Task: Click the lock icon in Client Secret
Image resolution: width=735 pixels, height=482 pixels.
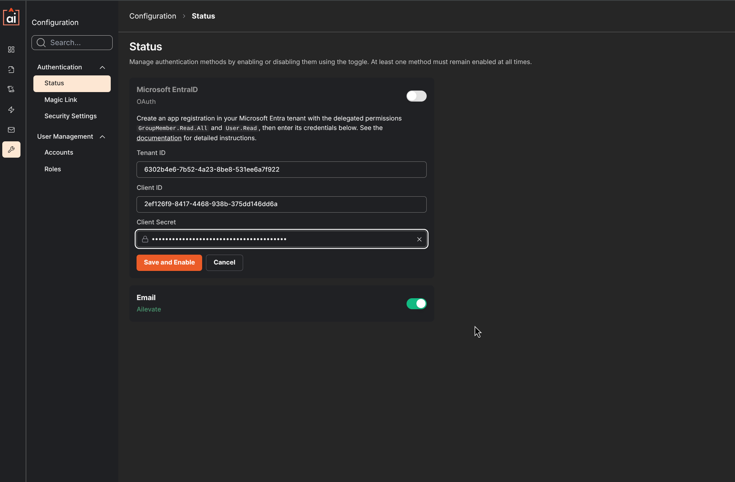Action: (145, 239)
